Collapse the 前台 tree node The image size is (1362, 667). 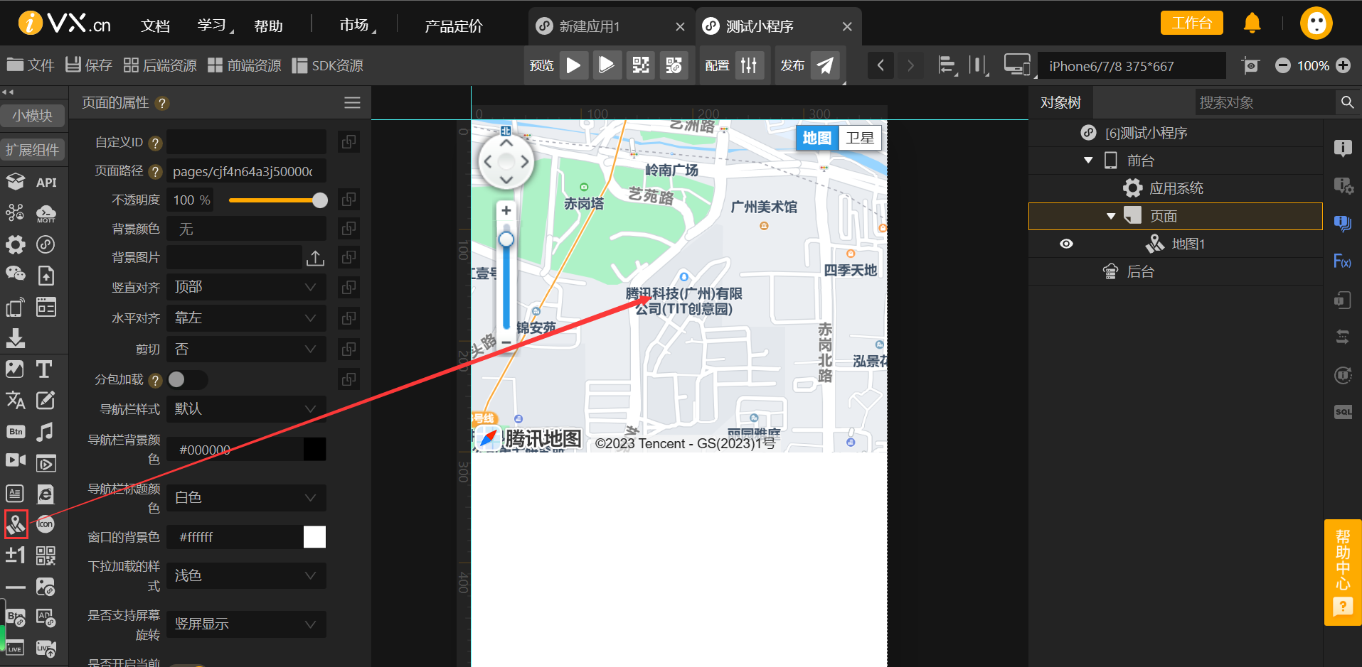(1087, 161)
